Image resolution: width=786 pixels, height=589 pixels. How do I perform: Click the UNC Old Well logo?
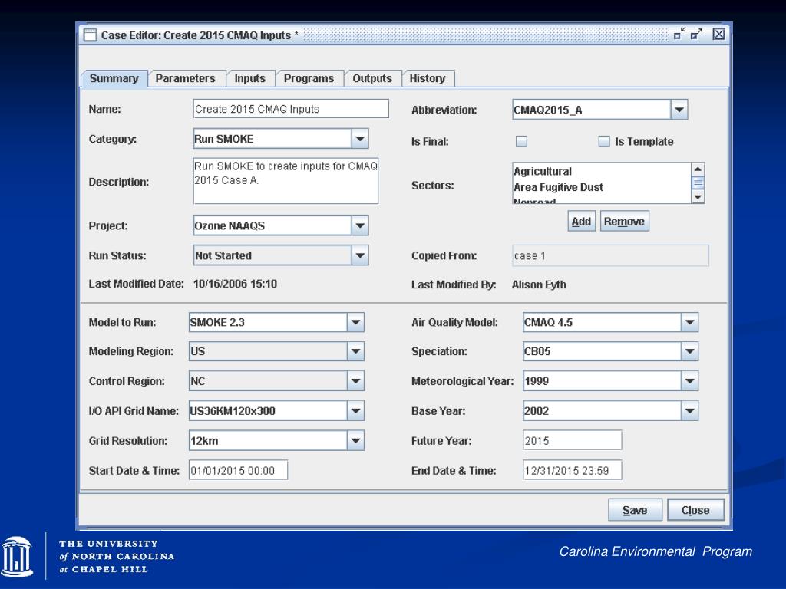[17, 557]
